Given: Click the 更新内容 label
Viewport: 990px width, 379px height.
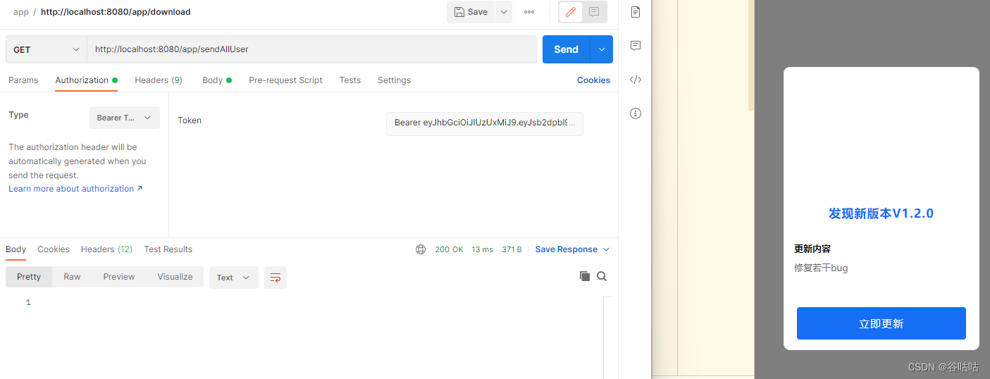Looking at the screenshot, I should [812, 249].
